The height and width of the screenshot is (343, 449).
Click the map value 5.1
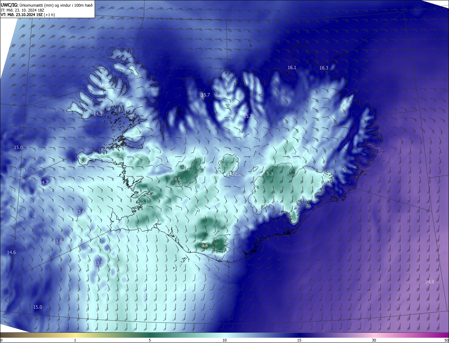click(x=144, y=201)
